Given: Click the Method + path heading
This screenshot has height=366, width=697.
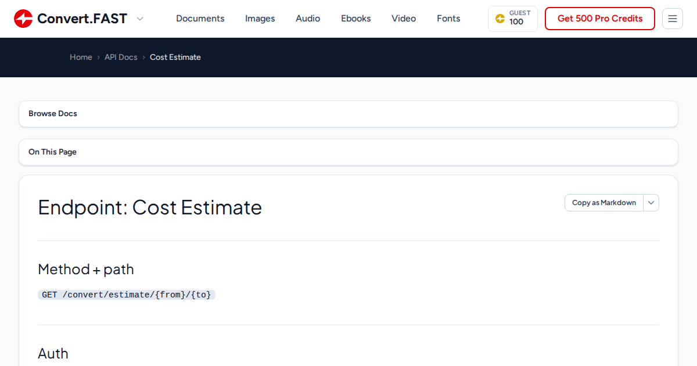Looking at the screenshot, I should [86, 270].
